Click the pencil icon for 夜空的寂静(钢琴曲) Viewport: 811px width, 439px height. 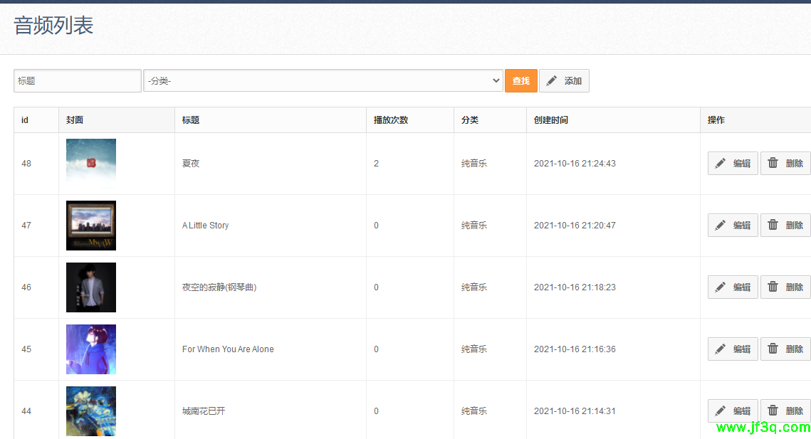coord(721,287)
